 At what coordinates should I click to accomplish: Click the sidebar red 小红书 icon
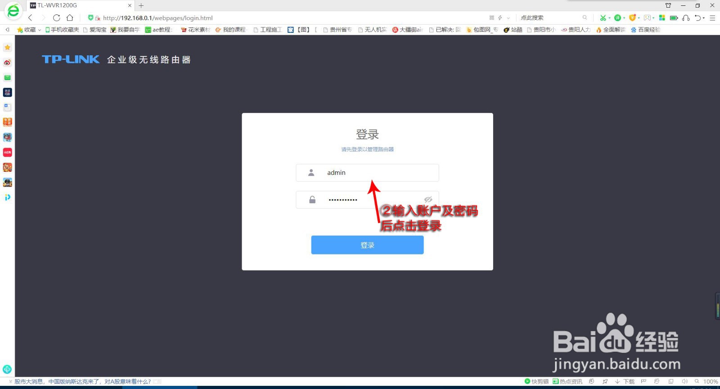(x=7, y=152)
